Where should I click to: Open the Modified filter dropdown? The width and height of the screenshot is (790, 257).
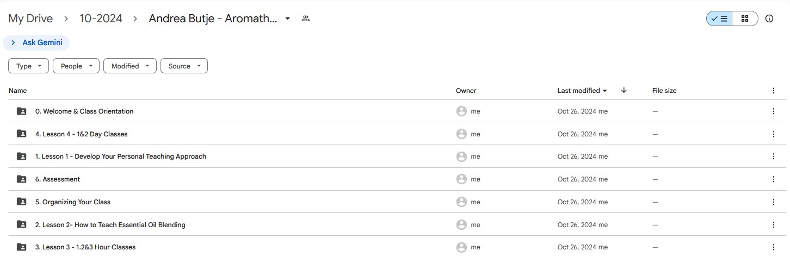click(130, 66)
